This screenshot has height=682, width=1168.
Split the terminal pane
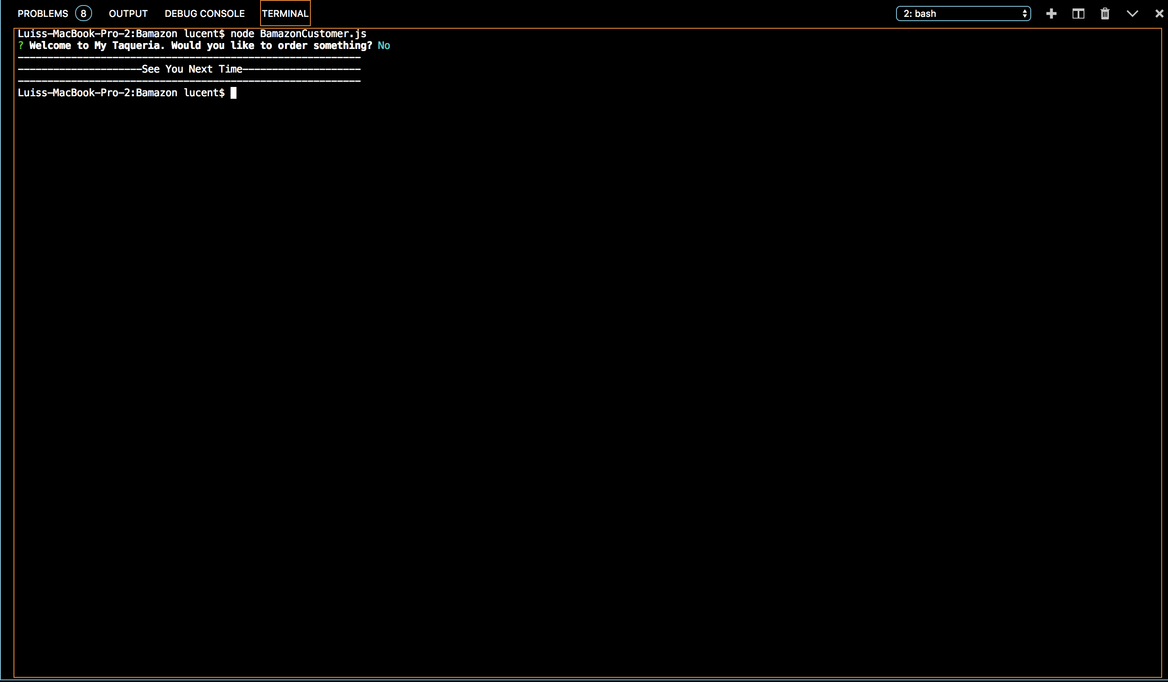(1078, 14)
